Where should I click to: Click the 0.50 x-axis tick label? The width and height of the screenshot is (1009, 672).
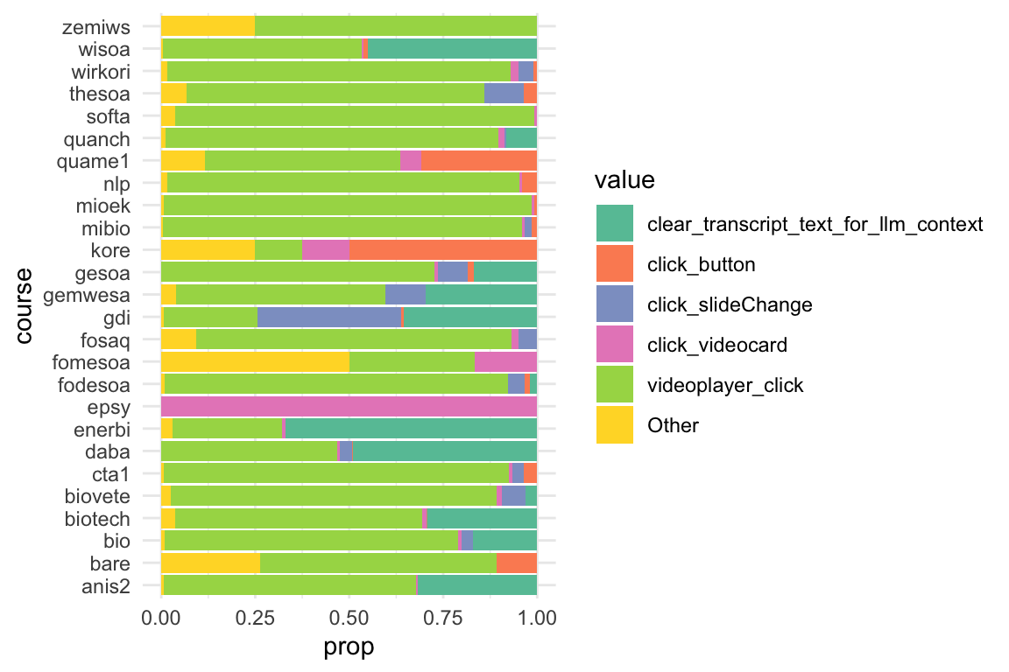pyautogui.click(x=349, y=618)
